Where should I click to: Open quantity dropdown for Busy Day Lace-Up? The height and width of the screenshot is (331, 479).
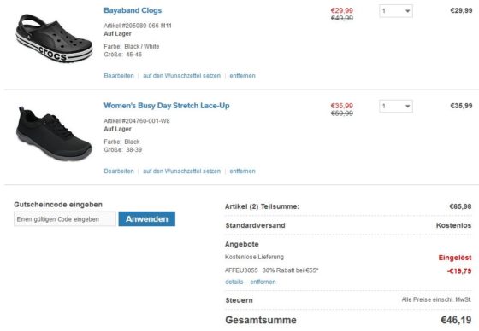tap(396, 106)
